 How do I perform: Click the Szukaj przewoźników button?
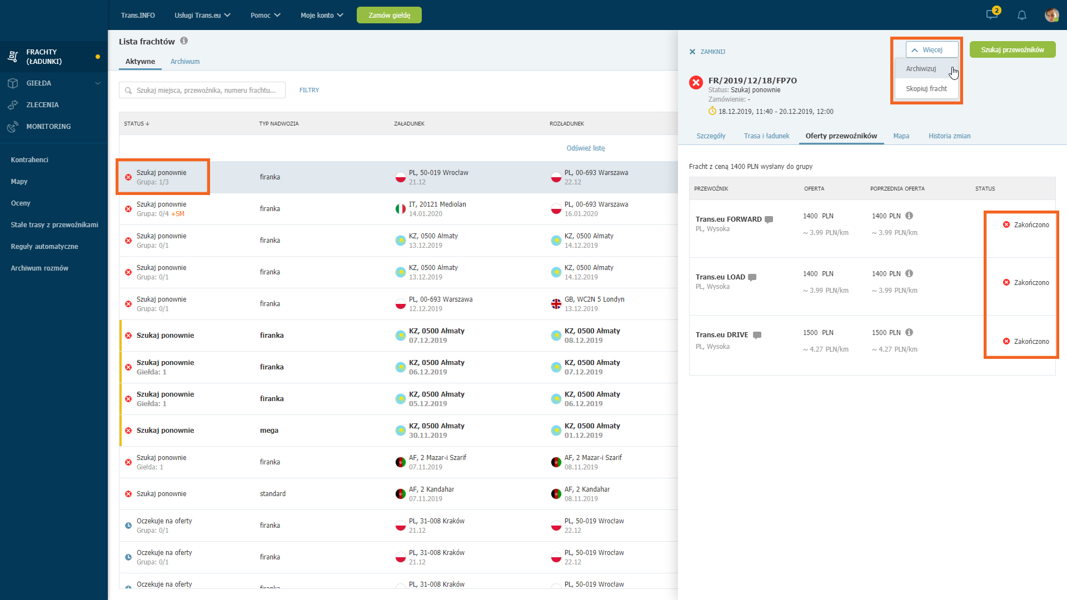pyautogui.click(x=1013, y=49)
